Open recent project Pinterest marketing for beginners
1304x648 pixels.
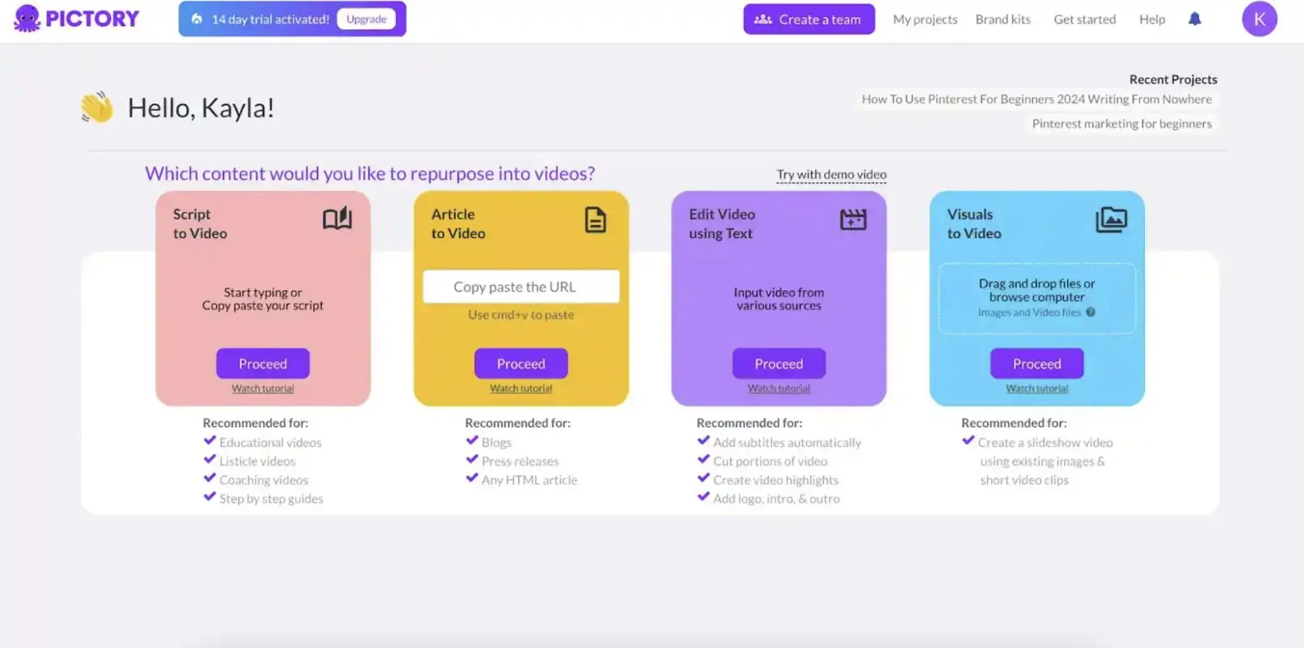(x=1121, y=124)
